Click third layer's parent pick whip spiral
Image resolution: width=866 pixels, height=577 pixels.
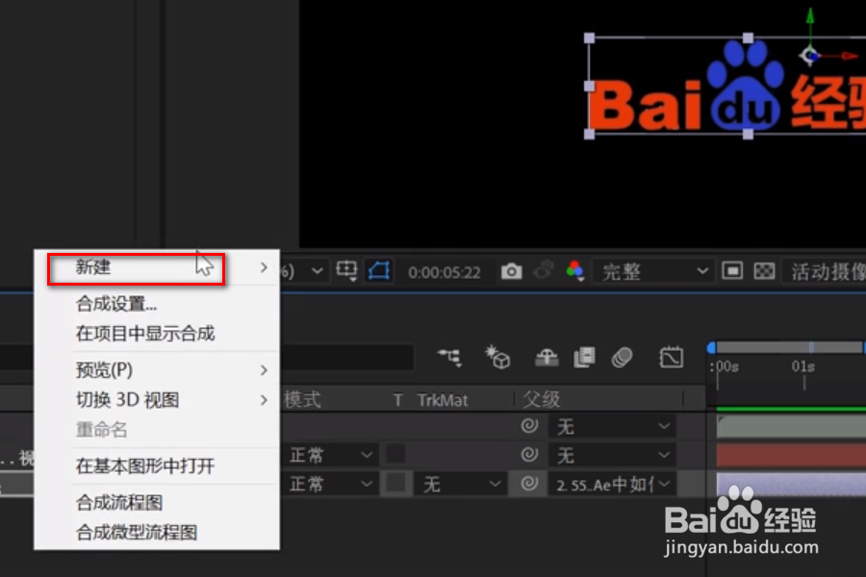pos(529,484)
